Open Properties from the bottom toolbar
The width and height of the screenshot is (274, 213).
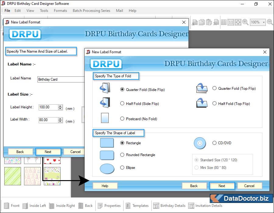pyautogui.click(x=109, y=206)
